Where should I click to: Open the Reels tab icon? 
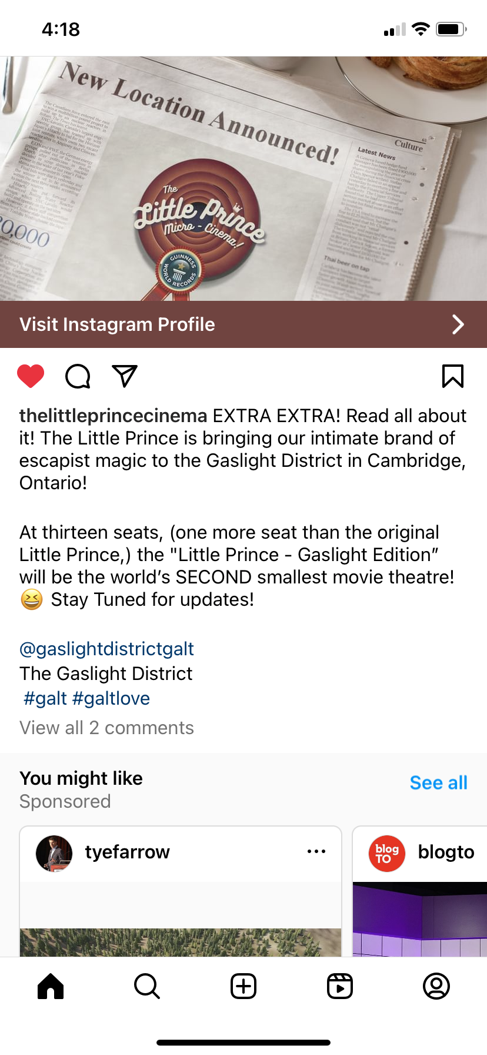coord(340,986)
